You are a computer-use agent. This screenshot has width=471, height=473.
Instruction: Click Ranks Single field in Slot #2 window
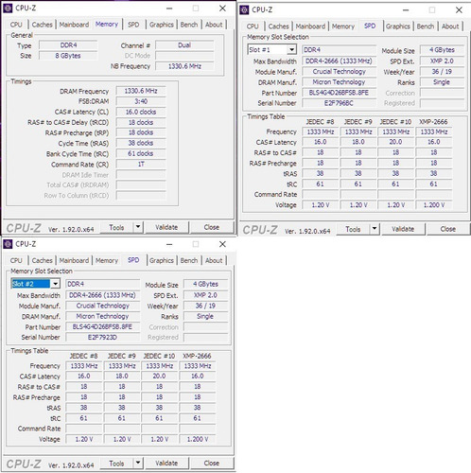pyautogui.click(x=205, y=316)
